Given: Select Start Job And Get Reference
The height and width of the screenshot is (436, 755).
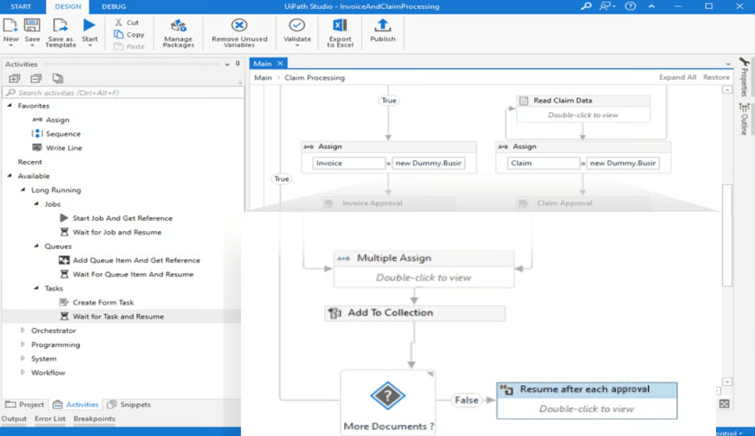Looking at the screenshot, I should tap(116, 218).
